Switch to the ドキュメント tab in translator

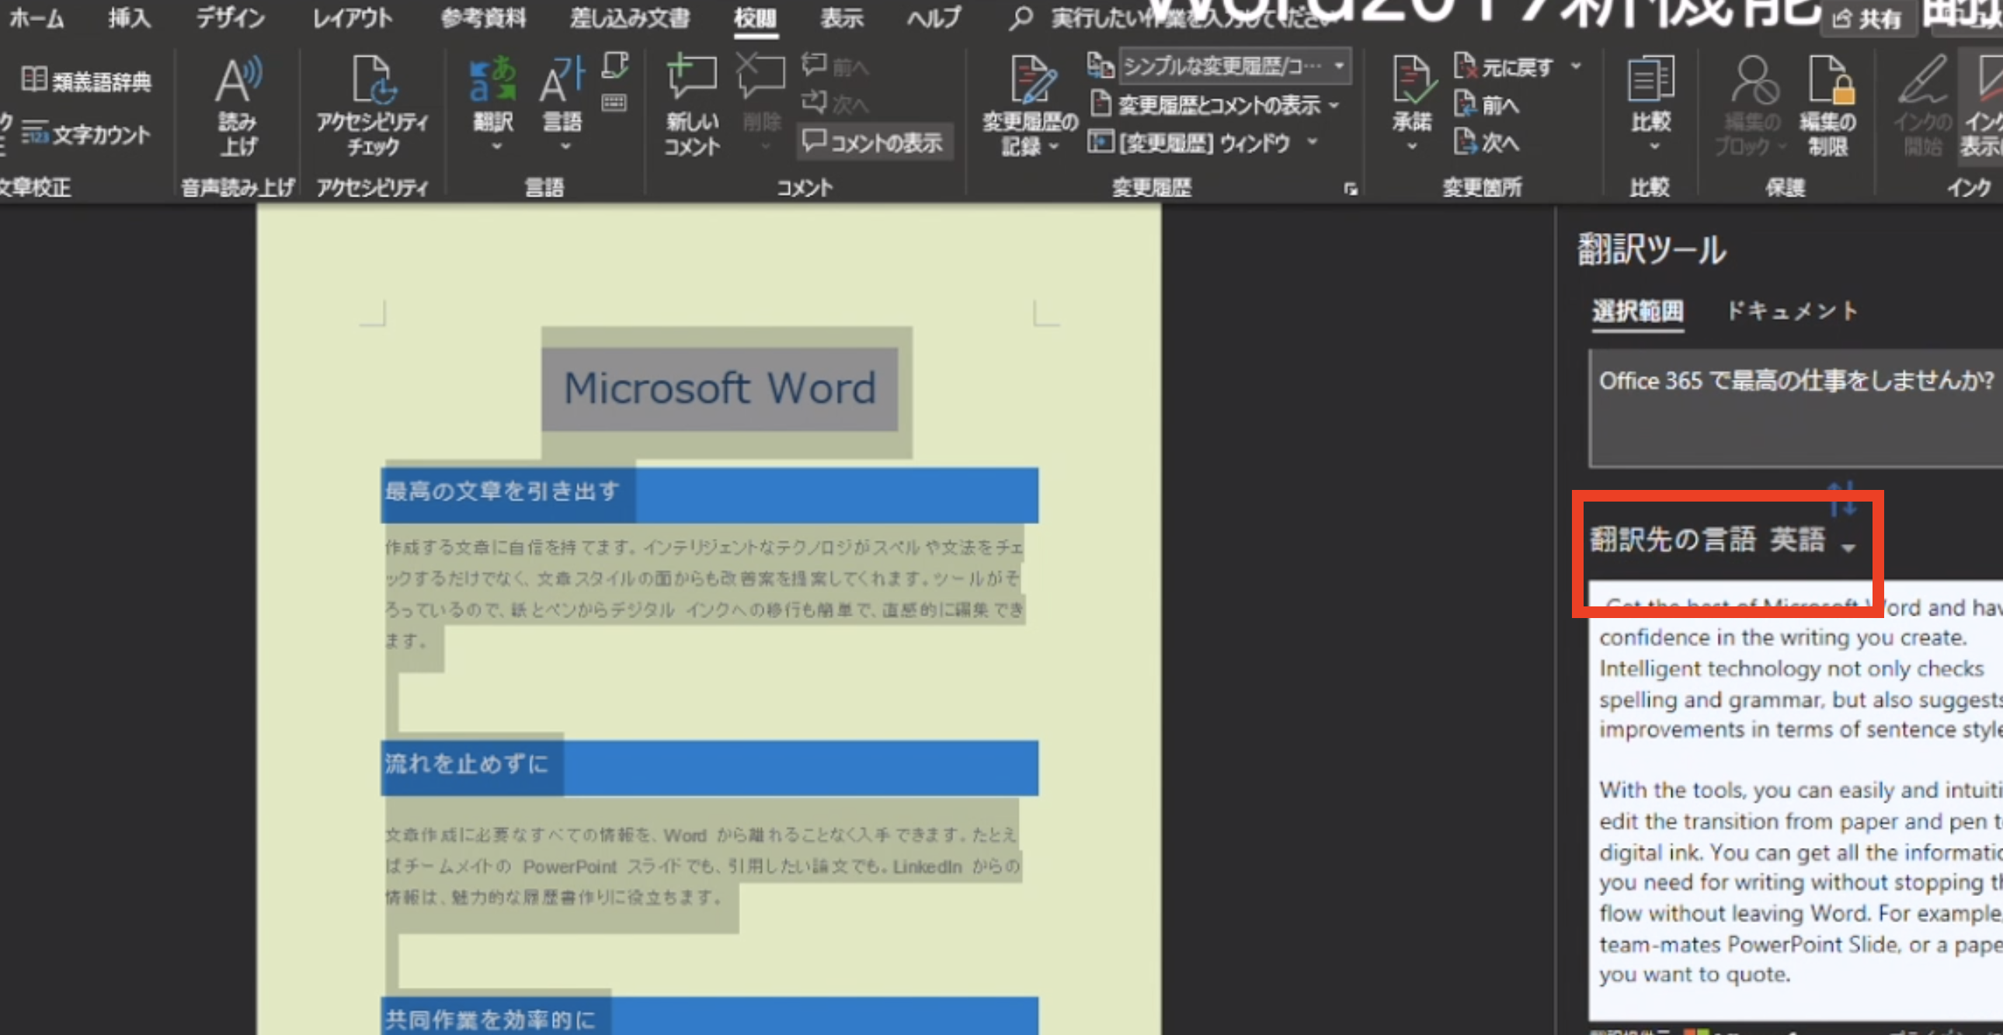pyautogui.click(x=1791, y=311)
